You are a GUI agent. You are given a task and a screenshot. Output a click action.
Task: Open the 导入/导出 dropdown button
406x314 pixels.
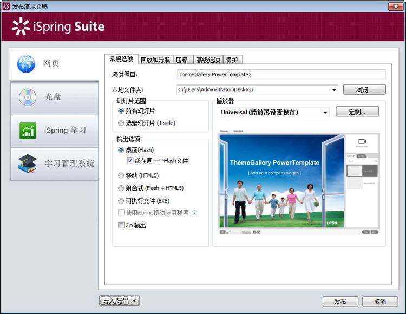coord(120,300)
